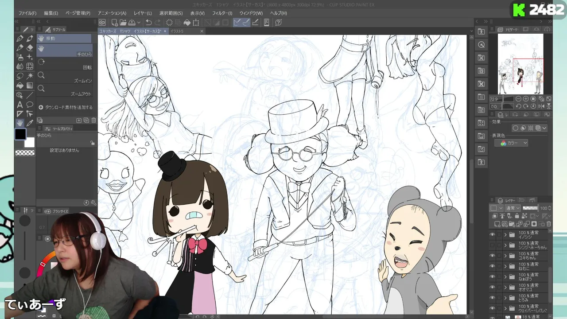Image resolution: width=567 pixels, height=319 pixels.
Task: Select the 手のひら hand sub tool
Action: (65, 51)
